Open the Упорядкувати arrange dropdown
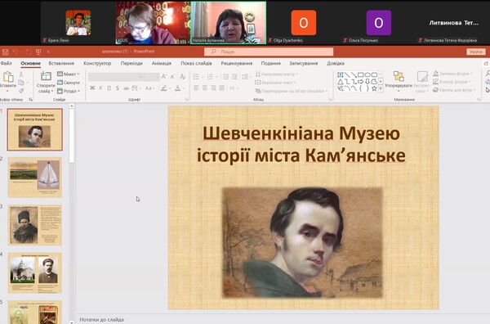 point(399,82)
